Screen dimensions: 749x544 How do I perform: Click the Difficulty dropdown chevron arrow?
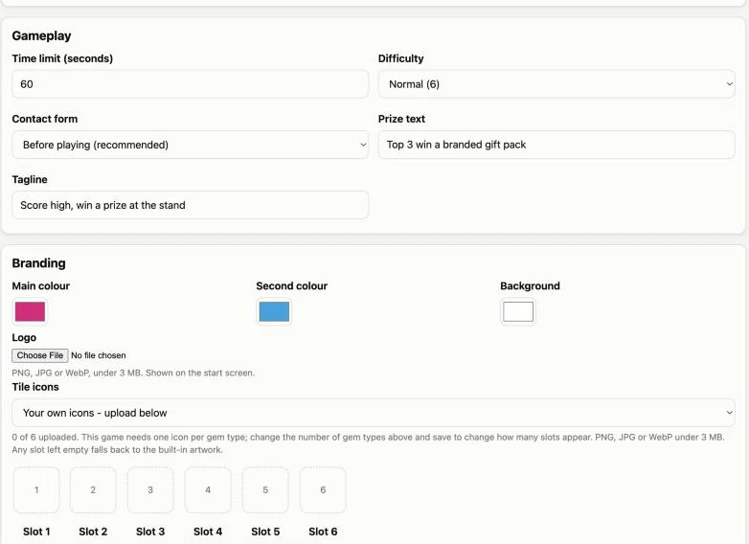(x=730, y=84)
